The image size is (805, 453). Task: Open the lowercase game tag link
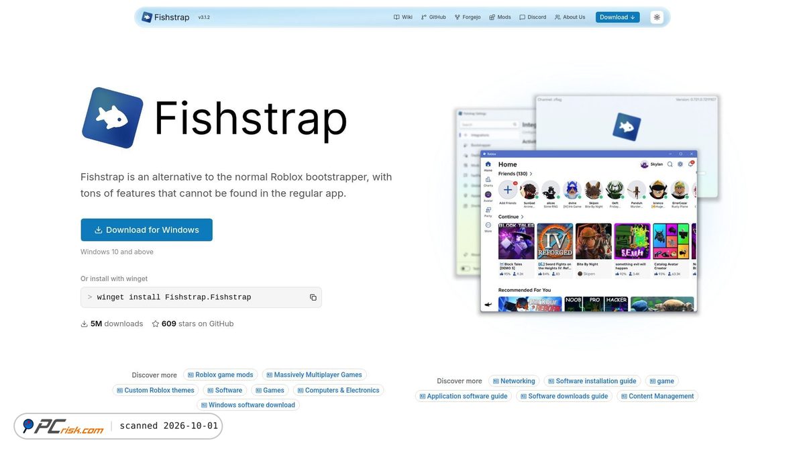(x=661, y=381)
